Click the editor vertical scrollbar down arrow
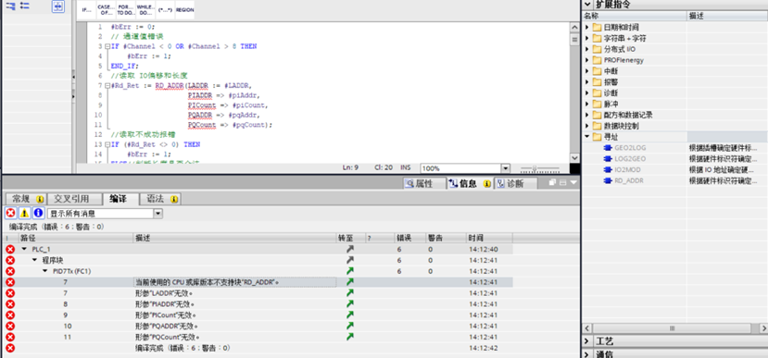The height and width of the screenshot is (358, 768). (574, 158)
